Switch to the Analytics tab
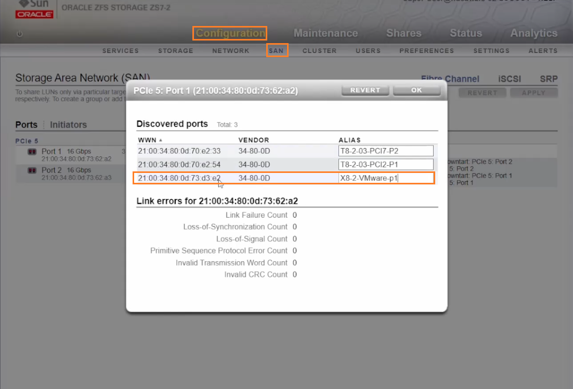 [x=534, y=33]
